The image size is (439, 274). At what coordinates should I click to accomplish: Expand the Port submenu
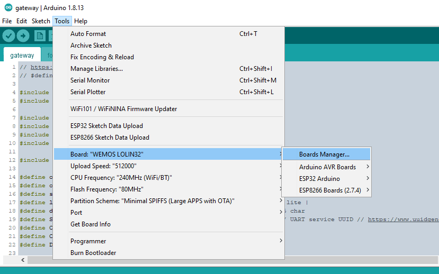[169, 213]
